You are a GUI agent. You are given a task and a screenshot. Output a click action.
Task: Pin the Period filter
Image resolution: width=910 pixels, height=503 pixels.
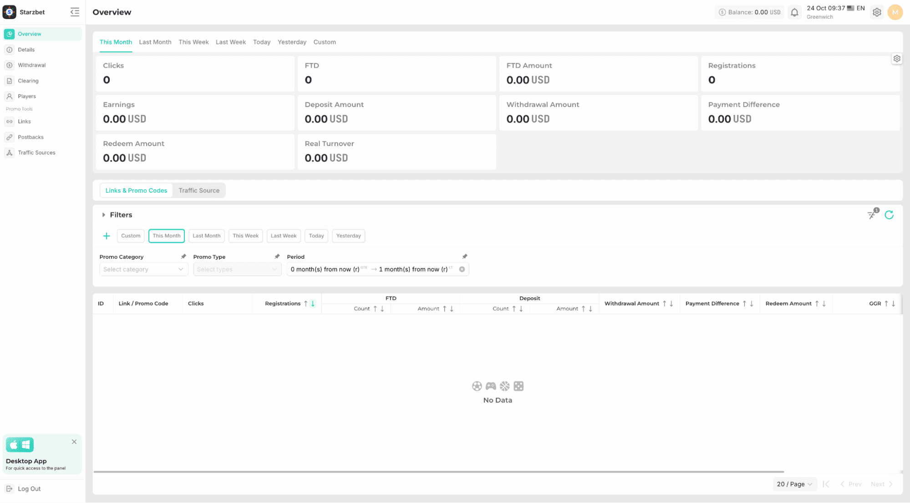click(465, 257)
